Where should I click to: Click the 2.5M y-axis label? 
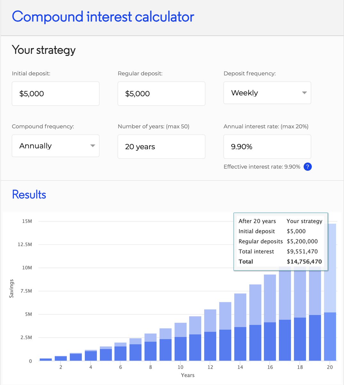[26, 338]
